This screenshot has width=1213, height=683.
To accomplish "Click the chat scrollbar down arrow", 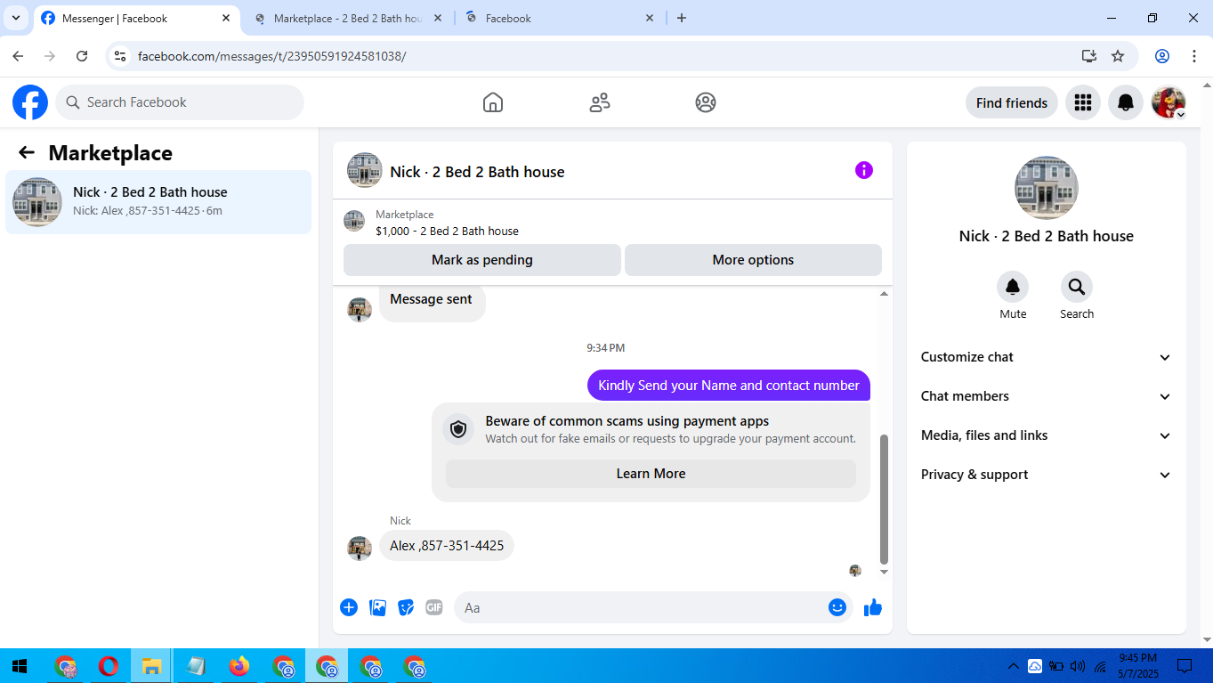I will (x=884, y=572).
